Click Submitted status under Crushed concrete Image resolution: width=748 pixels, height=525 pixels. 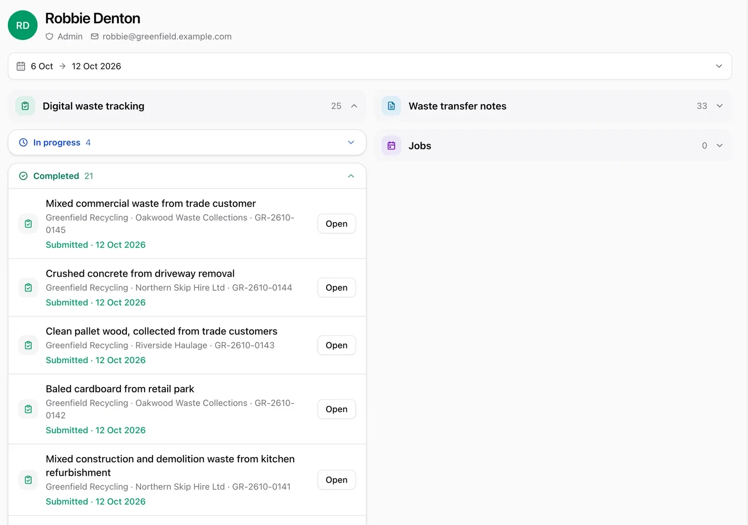pyautogui.click(x=96, y=302)
